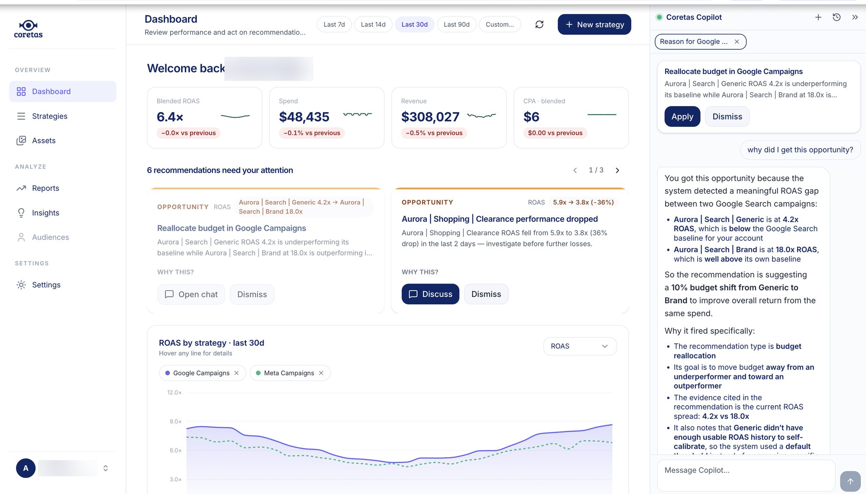Open the Assets page
866x494 pixels.
click(x=63, y=140)
